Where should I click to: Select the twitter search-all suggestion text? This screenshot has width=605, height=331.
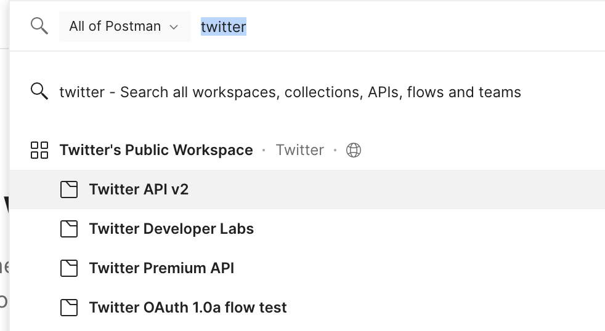tap(290, 92)
